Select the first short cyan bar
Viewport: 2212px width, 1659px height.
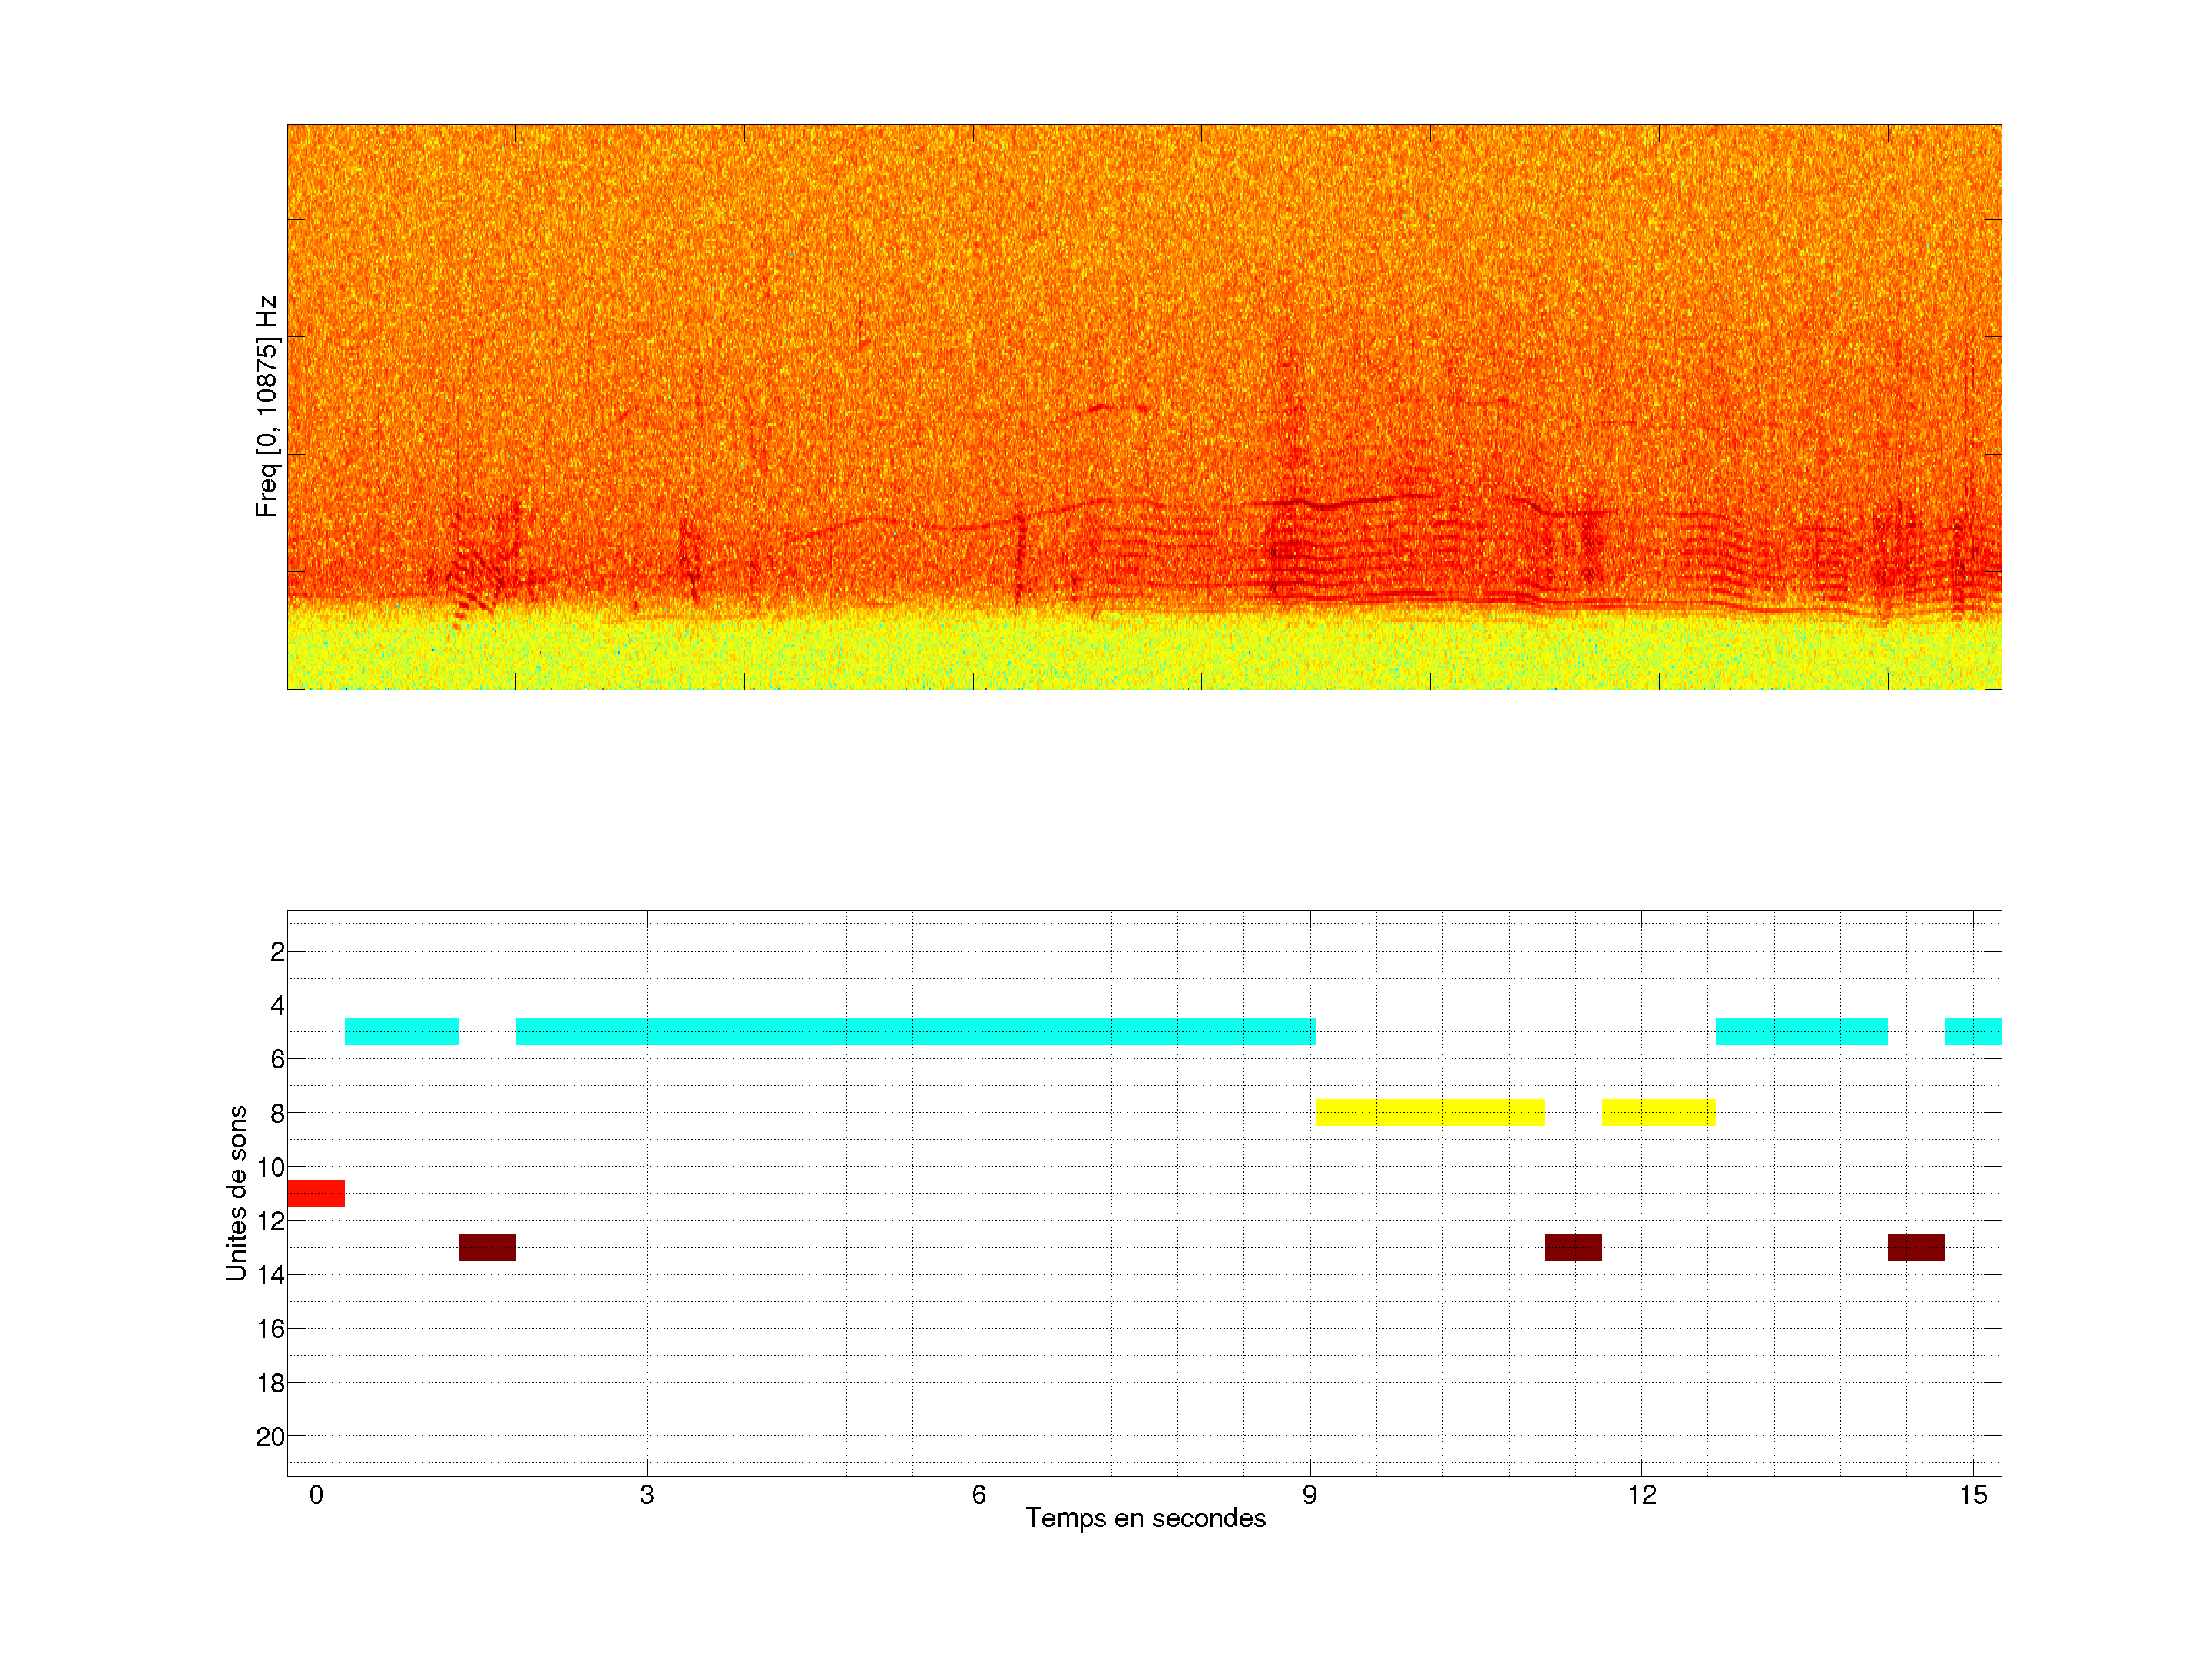pos(401,1031)
